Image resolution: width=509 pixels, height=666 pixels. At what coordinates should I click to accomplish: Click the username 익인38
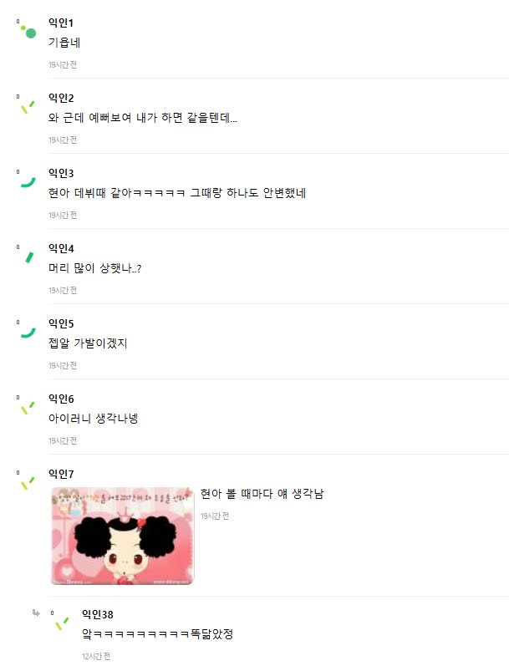(97, 614)
